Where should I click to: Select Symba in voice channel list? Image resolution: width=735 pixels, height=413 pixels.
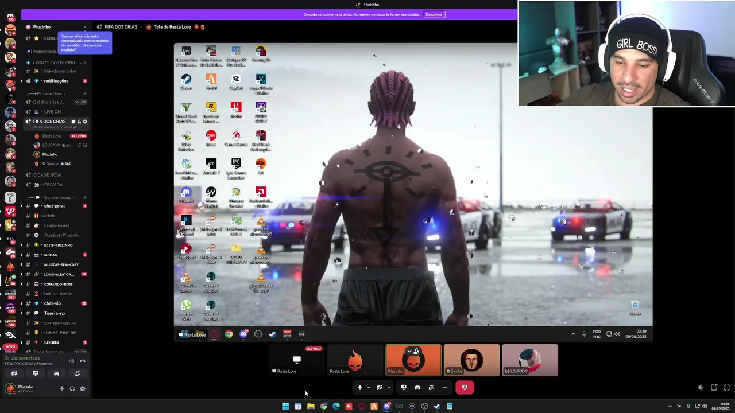click(x=60, y=163)
